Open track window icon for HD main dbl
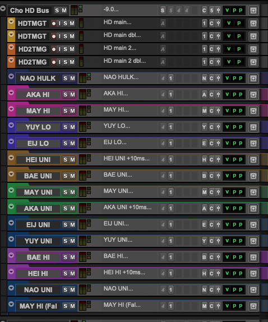 253,36
